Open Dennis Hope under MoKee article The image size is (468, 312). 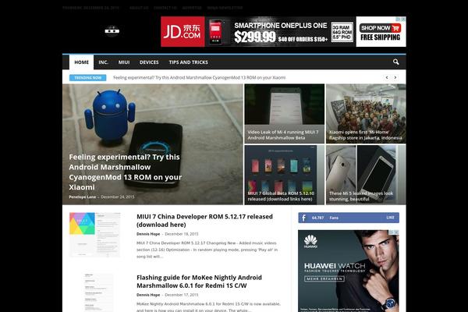pos(148,295)
